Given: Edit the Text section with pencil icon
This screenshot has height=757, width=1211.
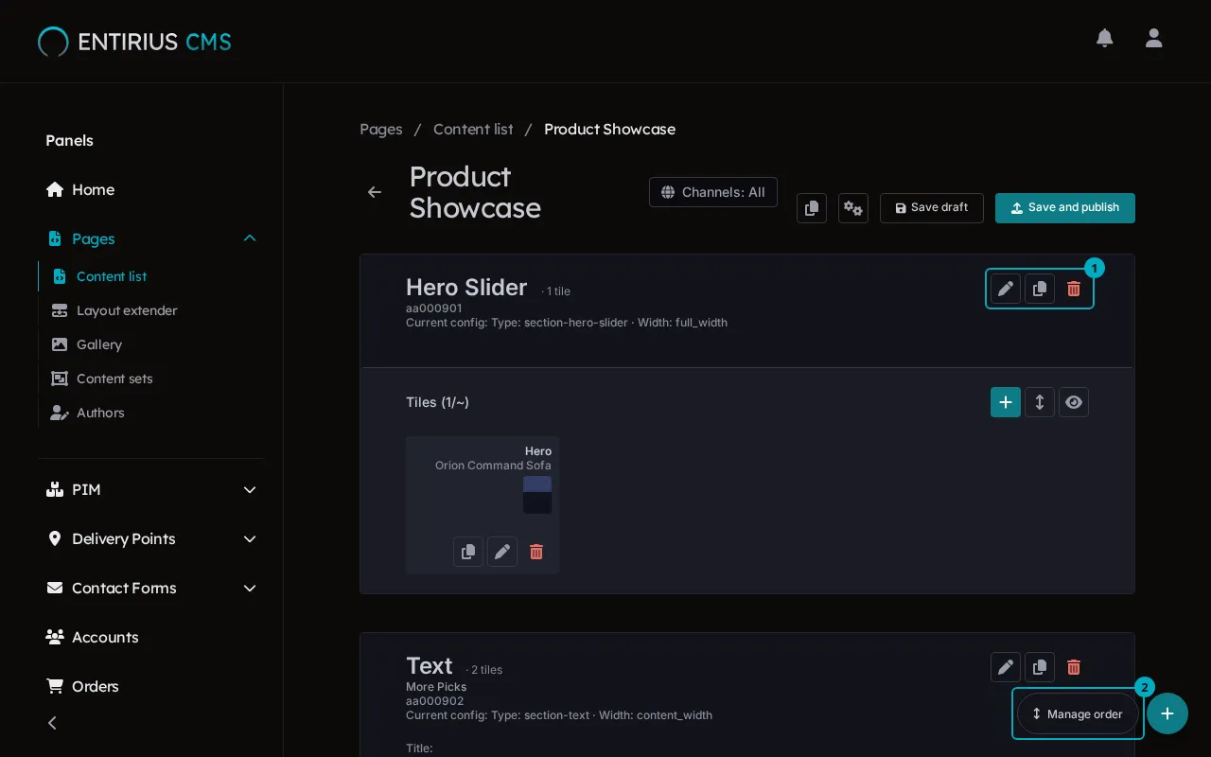Looking at the screenshot, I should 1006,667.
